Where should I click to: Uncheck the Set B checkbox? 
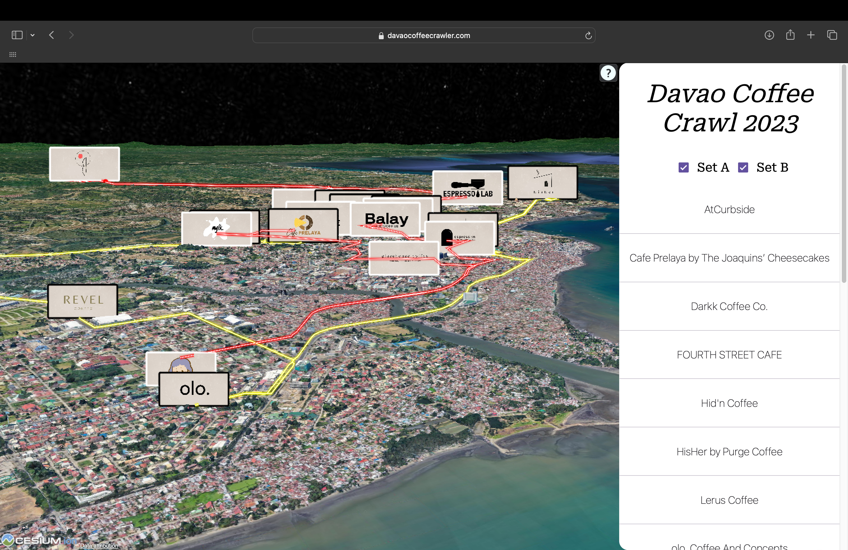(743, 167)
